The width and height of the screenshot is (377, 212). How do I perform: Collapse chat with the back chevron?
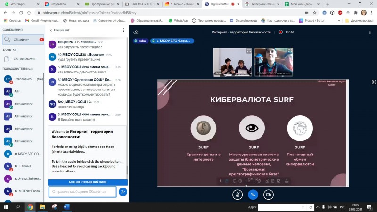click(x=51, y=30)
